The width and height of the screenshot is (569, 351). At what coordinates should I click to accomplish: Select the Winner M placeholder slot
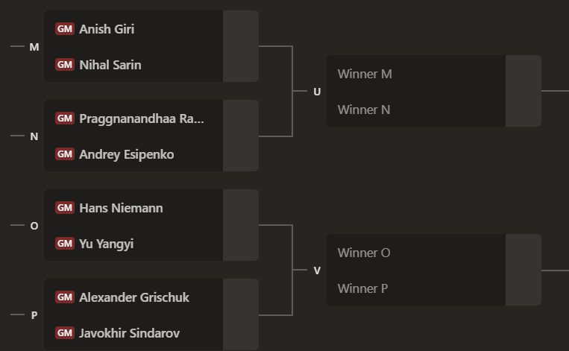click(365, 74)
